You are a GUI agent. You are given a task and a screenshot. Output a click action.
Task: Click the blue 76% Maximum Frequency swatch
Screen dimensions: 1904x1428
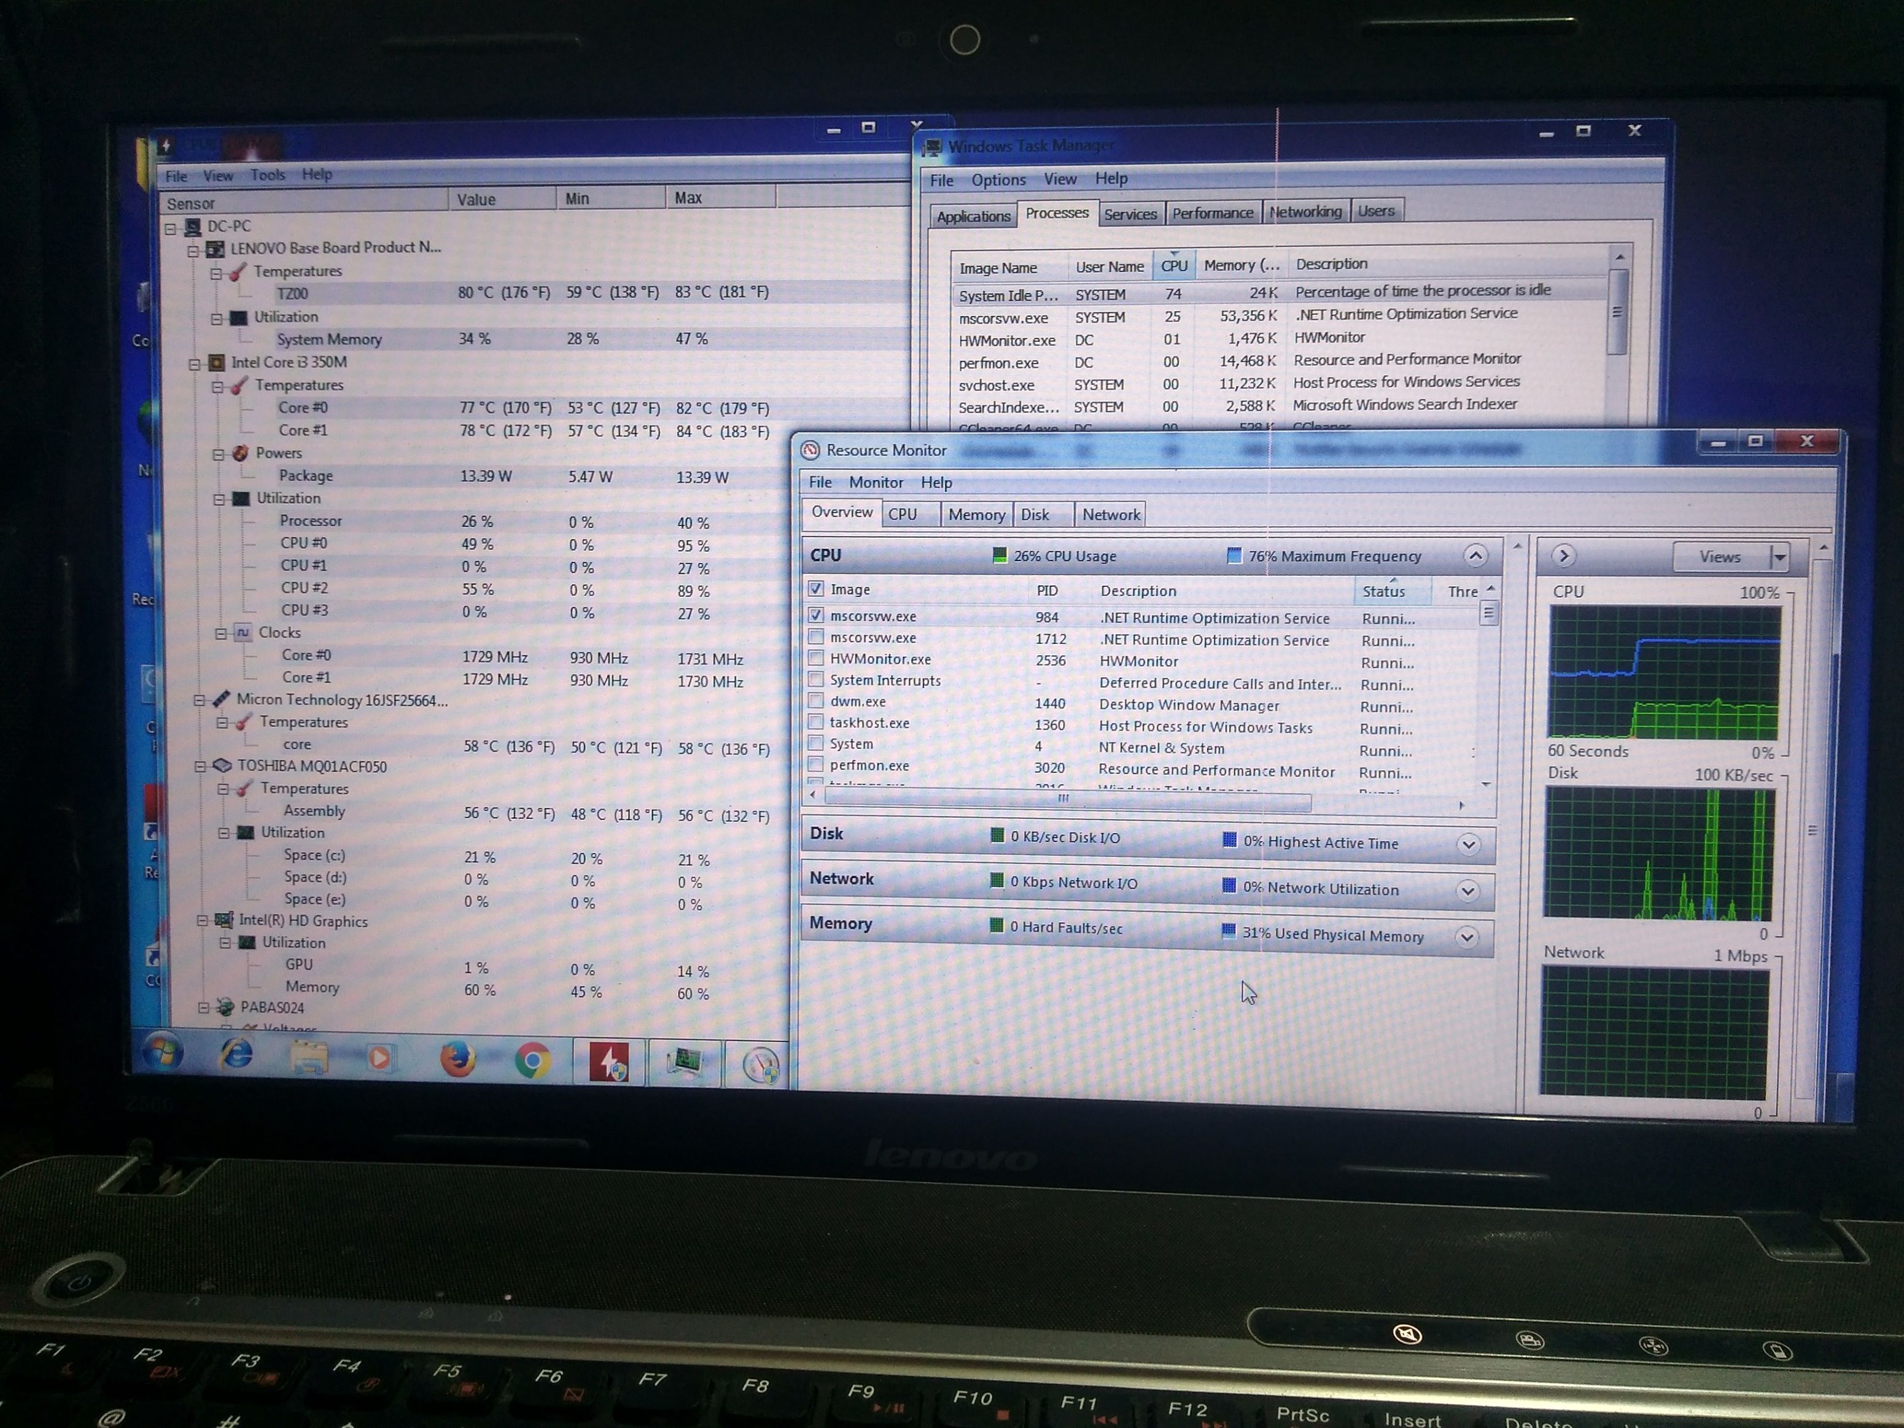click(1234, 555)
